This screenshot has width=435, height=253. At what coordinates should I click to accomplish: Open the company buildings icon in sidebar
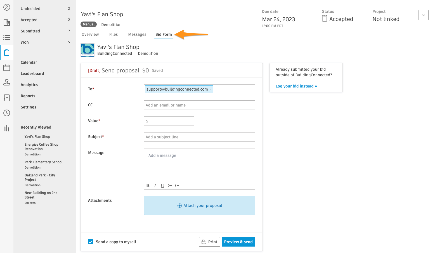click(7, 22)
